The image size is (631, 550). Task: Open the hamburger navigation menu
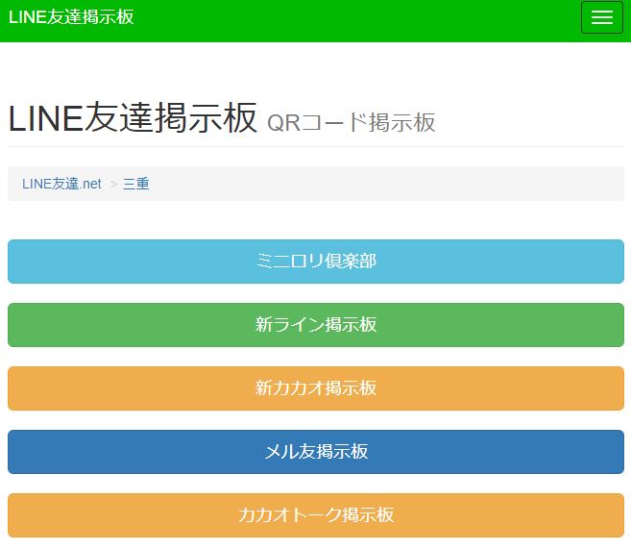click(x=602, y=17)
